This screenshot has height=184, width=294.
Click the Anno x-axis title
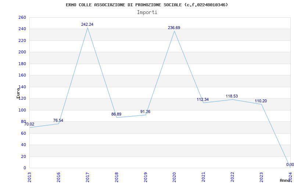tap(285, 180)
